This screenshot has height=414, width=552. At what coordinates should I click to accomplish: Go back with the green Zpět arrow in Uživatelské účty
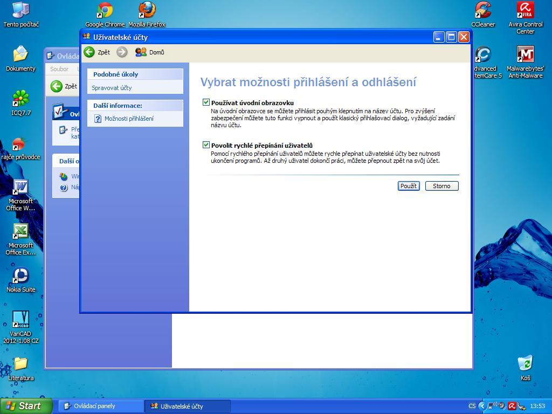click(89, 52)
